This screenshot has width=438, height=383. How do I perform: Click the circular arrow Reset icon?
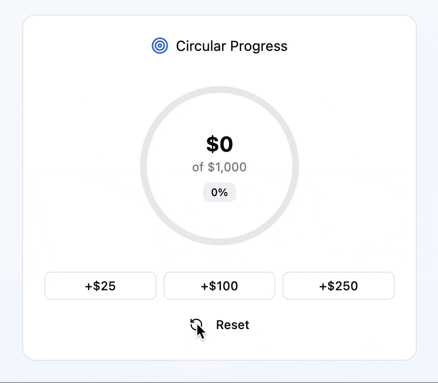coord(196,325)
